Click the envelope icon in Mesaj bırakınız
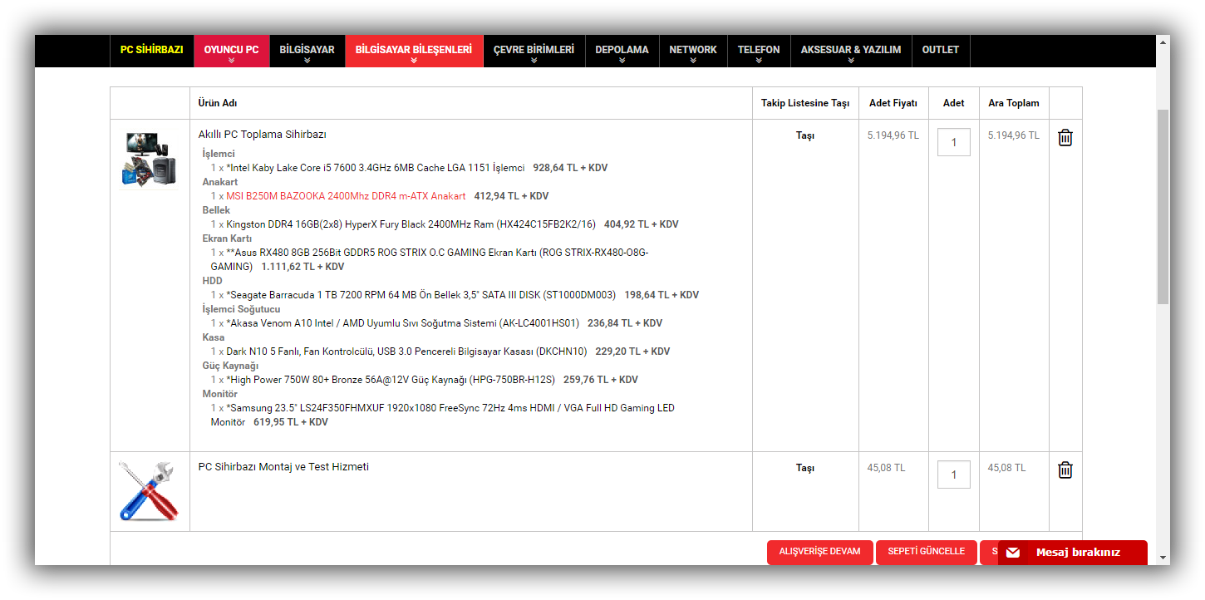The width and height of the screenshot is (1205, 600). (x=1013, y=553)
